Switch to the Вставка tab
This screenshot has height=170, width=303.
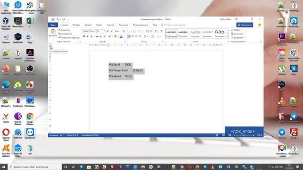coord(76,25)
